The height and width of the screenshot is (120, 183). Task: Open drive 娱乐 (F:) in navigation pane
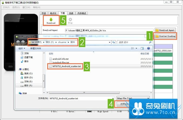coord(26,86)
